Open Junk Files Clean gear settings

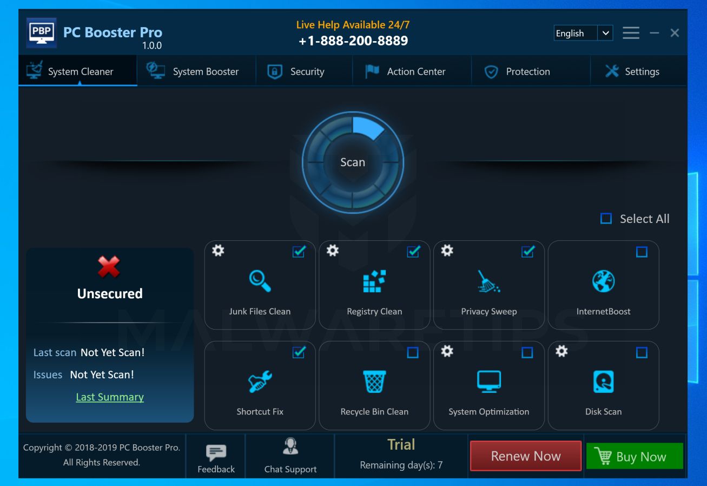pyautogui.click(x=218, y=251)
